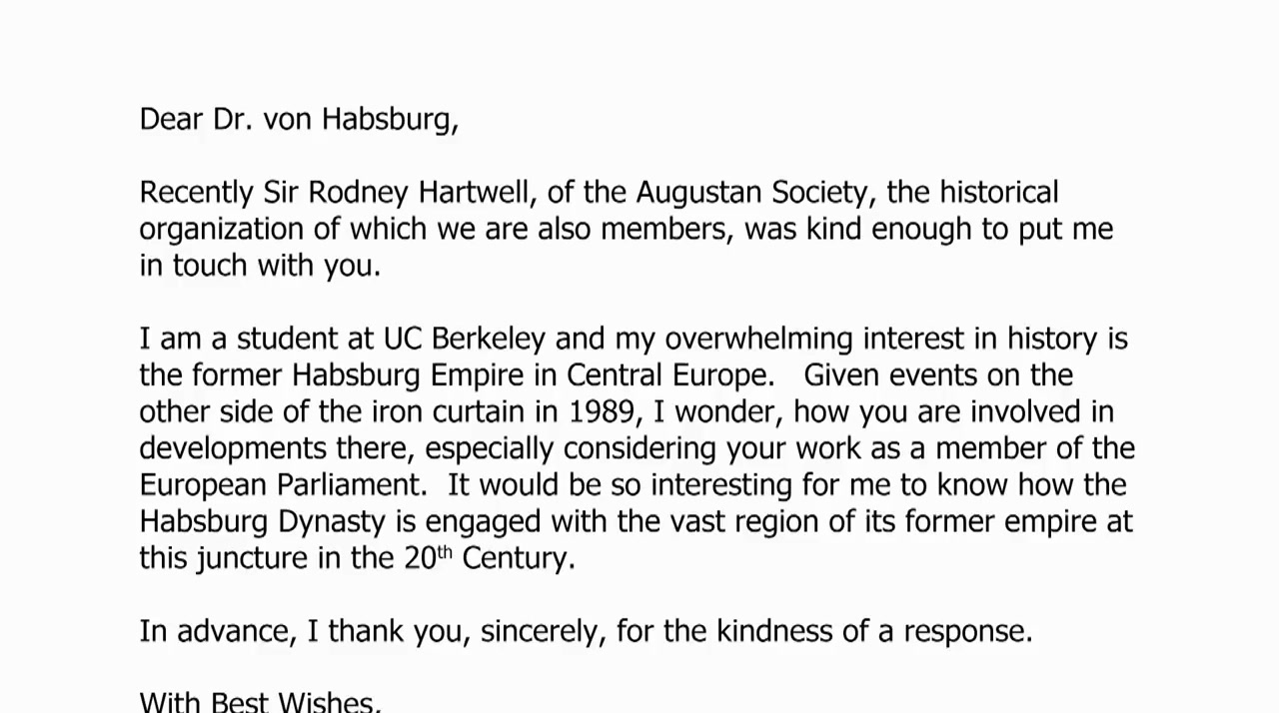Image resolution: width=1279 pixels, height=713 pixels.
Task: Click the word 'developments'
Action: [233, 448]
